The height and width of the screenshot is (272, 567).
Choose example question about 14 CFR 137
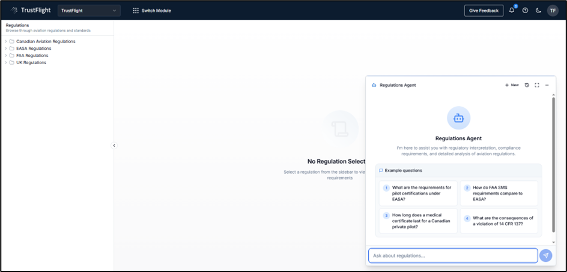pos(499,220)
